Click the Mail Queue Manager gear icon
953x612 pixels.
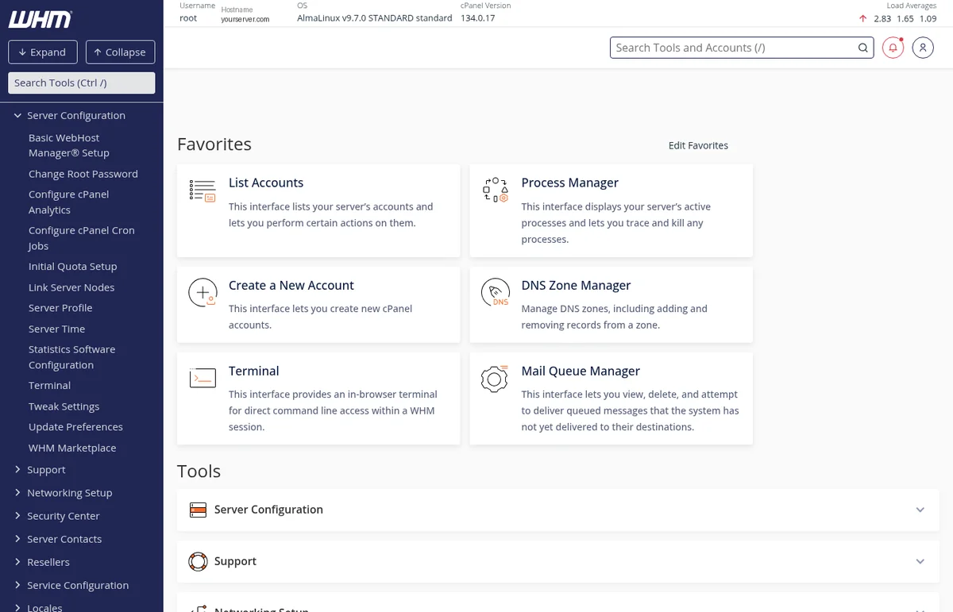coord(495,378)
